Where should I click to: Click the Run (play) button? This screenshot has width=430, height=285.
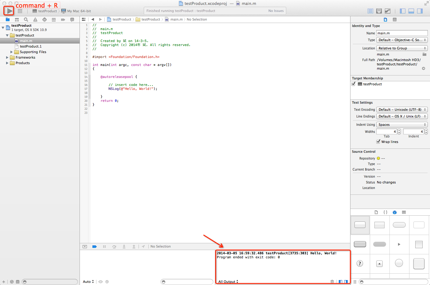[9, 11]
